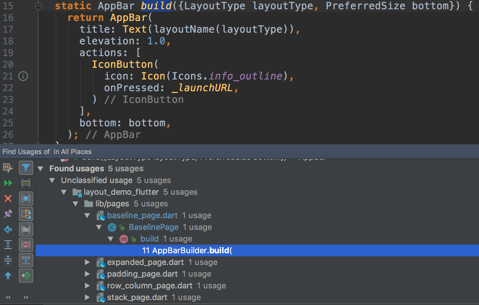Viewport: 479px width, 305px height.
Task: Toggle group by usage type
Action: coord(26,199)
